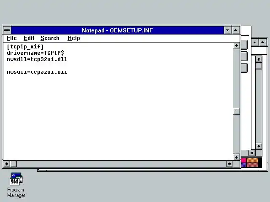The width and height of the screenshot is (270, 202).
Task: Click the [tcpip_xif] section line
Action: 25,47
